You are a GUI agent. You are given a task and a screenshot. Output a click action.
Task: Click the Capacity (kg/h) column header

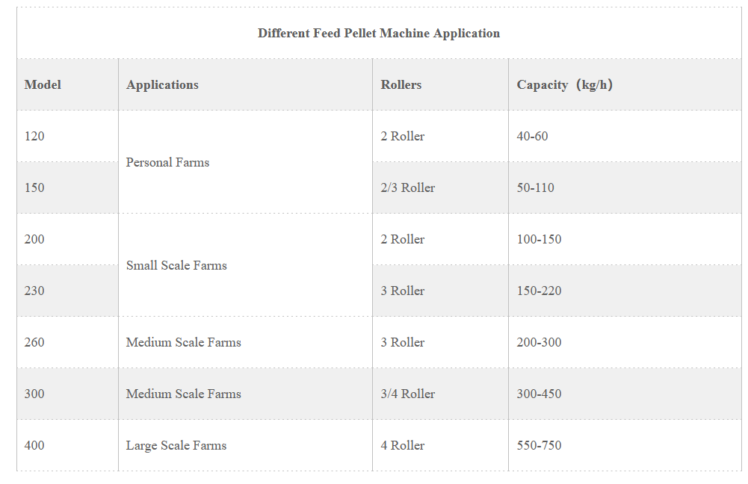click(565, 84)
